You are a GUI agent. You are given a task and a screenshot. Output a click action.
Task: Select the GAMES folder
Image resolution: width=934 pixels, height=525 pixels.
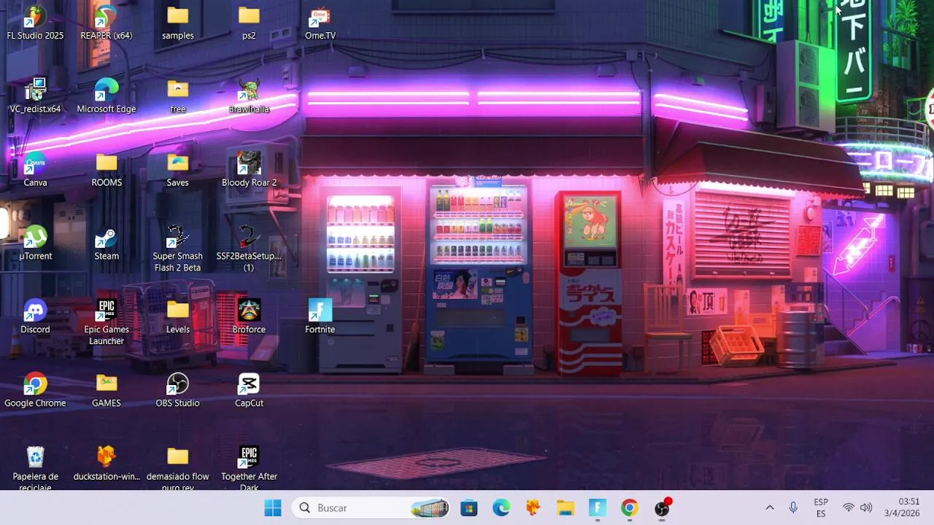pyautogui.click(x=107, y=390)
